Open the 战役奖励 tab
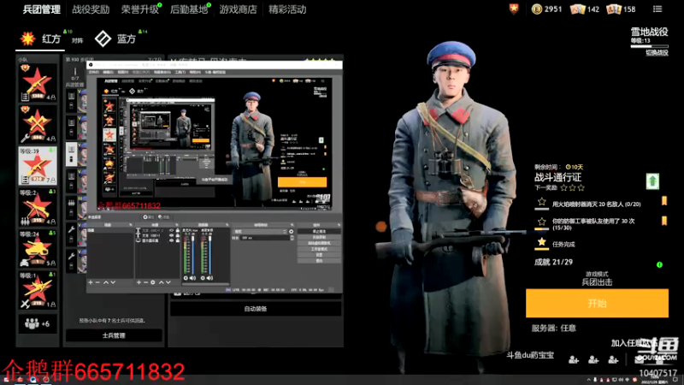Screen dimensions: 684x385 click(x=91, y=9)
